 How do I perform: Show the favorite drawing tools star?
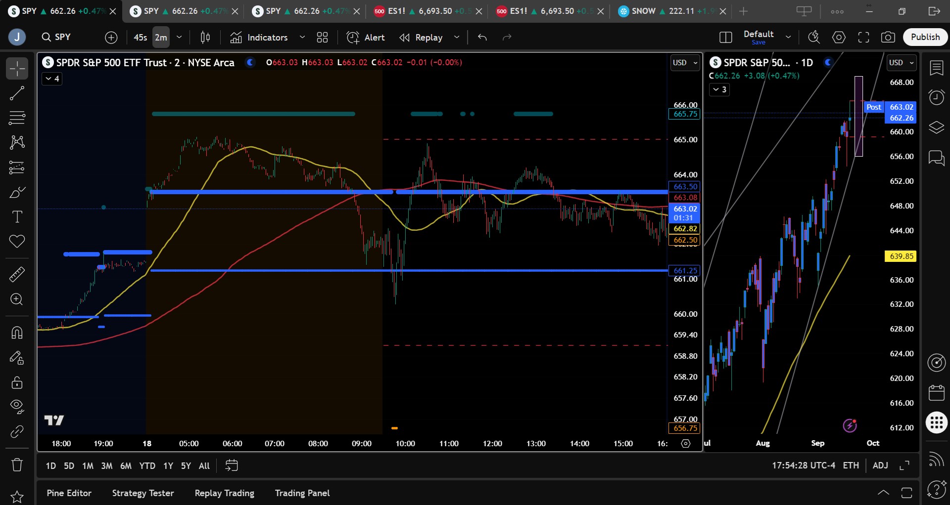pyautogui.click(x=17, y=497)
